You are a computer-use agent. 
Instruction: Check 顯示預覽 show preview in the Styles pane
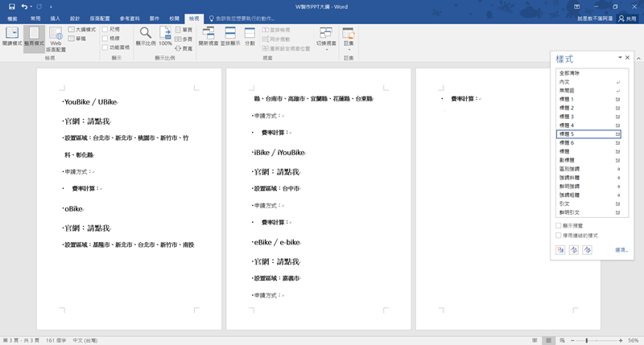coord(558,226)
